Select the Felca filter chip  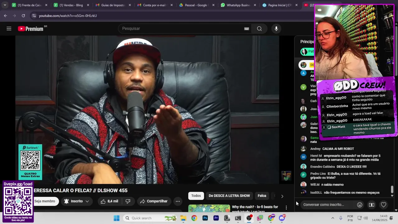[x=262, y=196]
